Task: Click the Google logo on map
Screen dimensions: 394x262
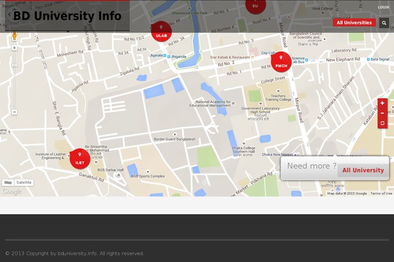Action: pos(12,191)
